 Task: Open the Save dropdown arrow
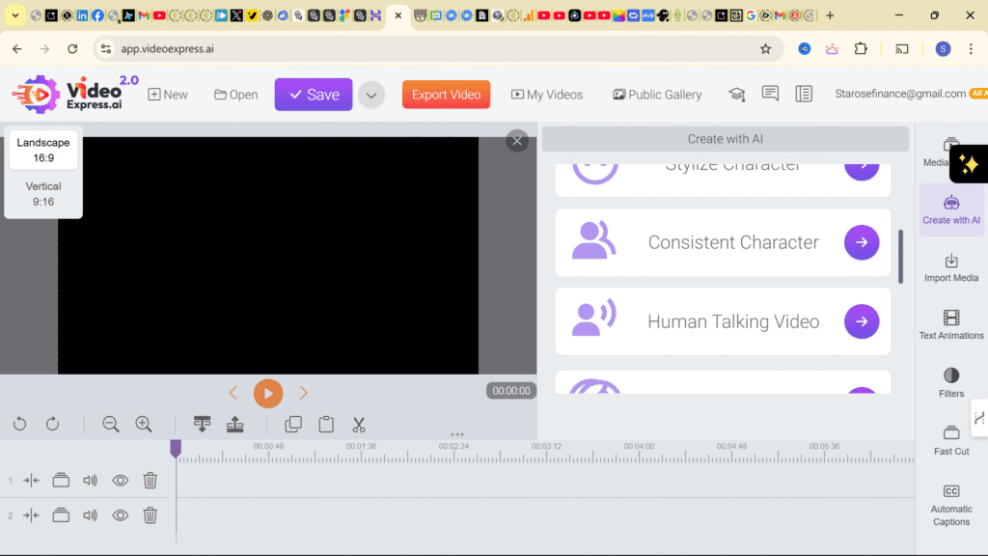pyautogui.click(x=371, y=94)
